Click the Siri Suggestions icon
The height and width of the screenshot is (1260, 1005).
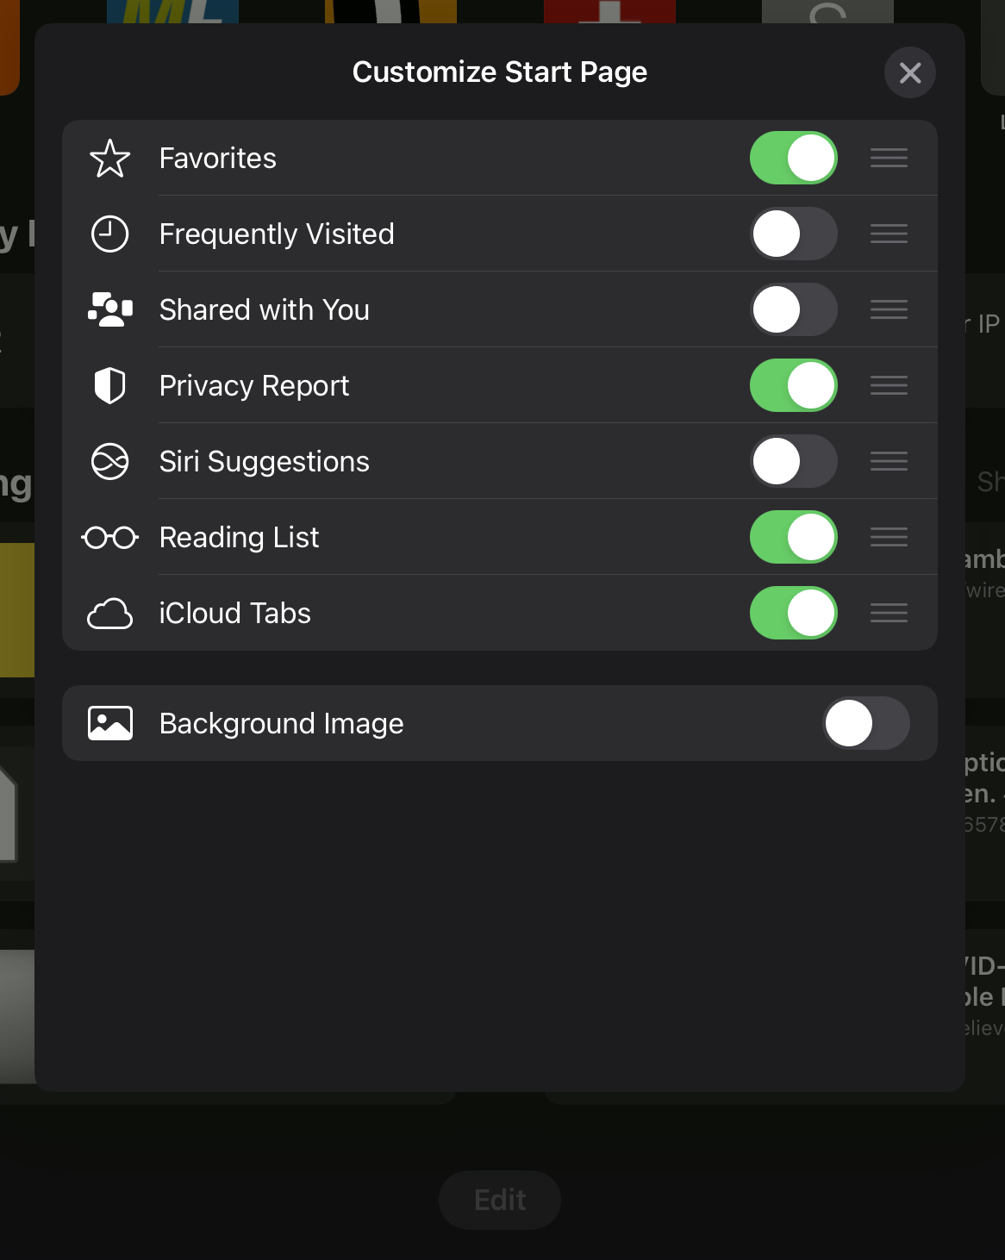click(x=110, y=462)
